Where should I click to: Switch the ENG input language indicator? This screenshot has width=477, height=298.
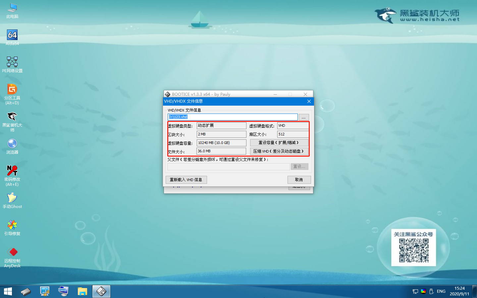pos(441,291)
